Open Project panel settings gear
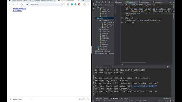 [x=109, y=2]
